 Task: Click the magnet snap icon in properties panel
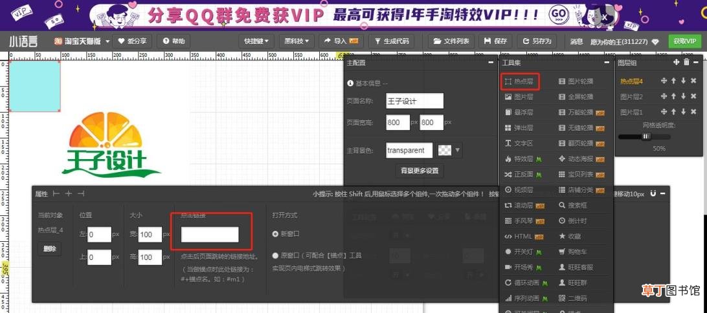point(653,193)
